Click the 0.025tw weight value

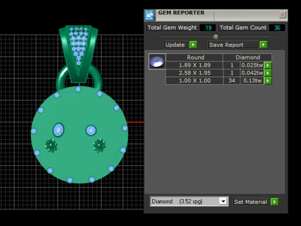(x=252, y=65)
